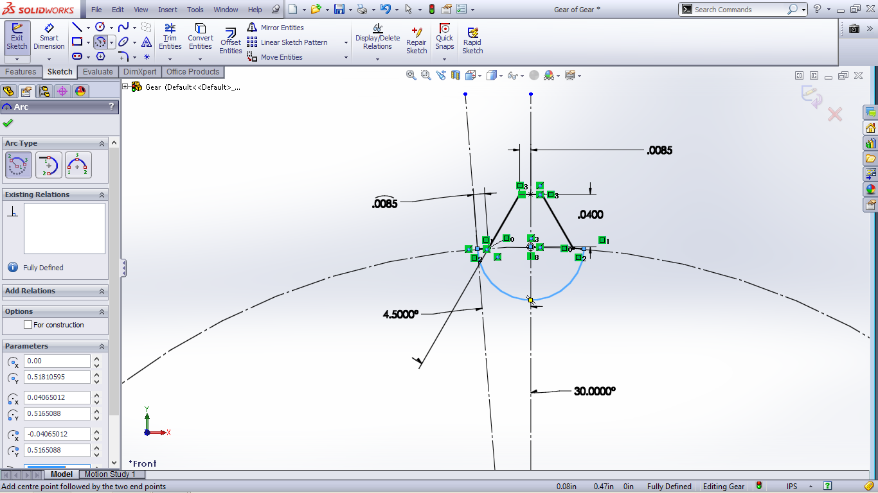This screenshot has width=878, height=493.
Task: Select the 3 Point Arc type
Action: [78, 165]
